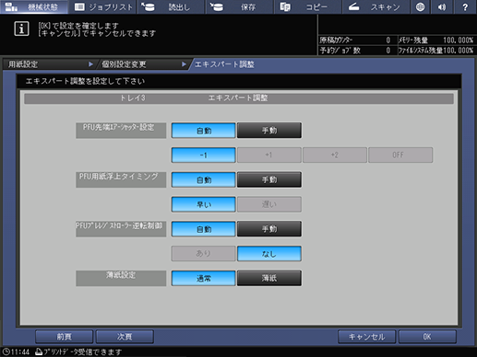The width and height of the screenshot is (477, 357).
Task: Click the トレイ3 header text
Action: click(x=132, y=98)
